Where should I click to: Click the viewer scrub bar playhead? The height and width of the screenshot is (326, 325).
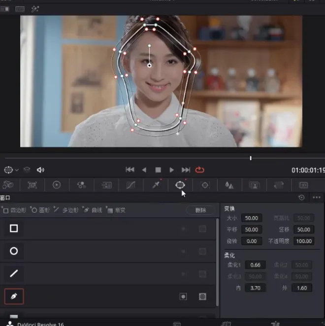tap(251, 158)
